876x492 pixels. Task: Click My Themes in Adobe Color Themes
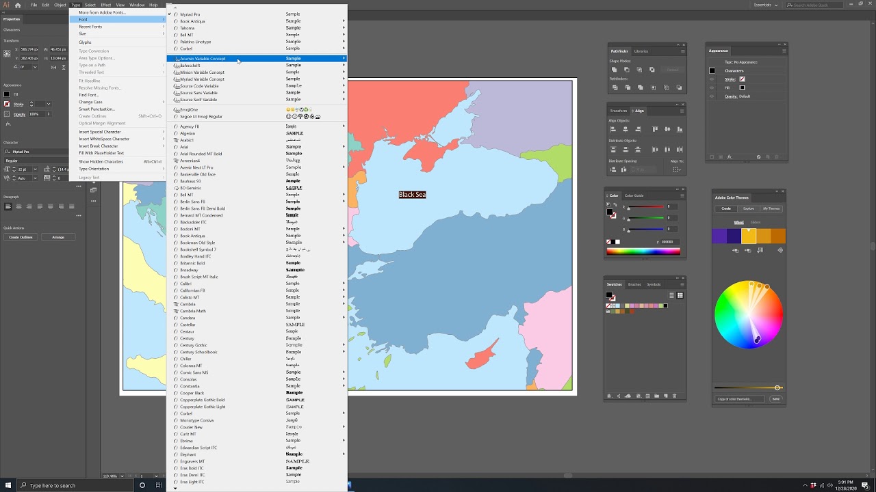[771, 208]
